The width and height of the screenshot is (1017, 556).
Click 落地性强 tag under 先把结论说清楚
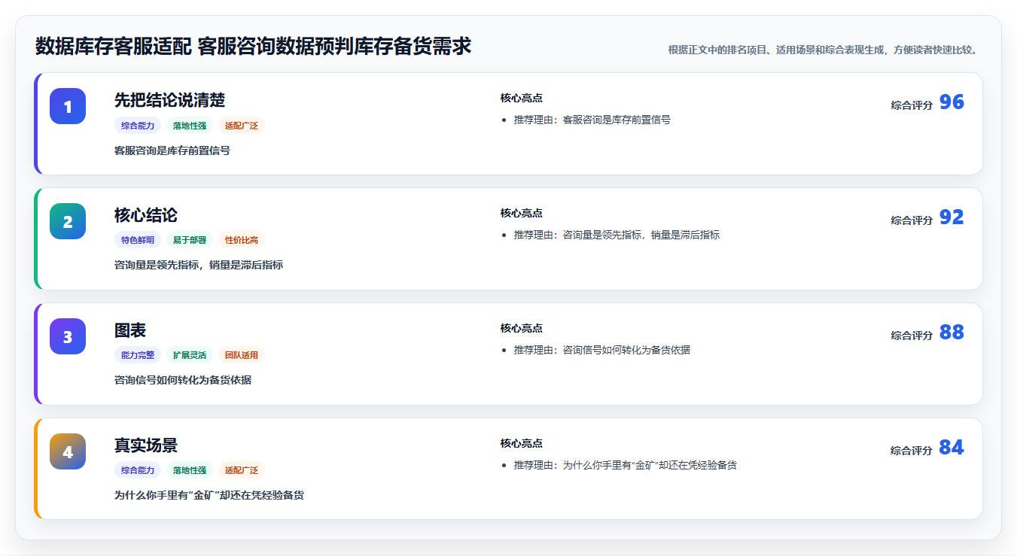pyautogui.click(x=190, y=126)
